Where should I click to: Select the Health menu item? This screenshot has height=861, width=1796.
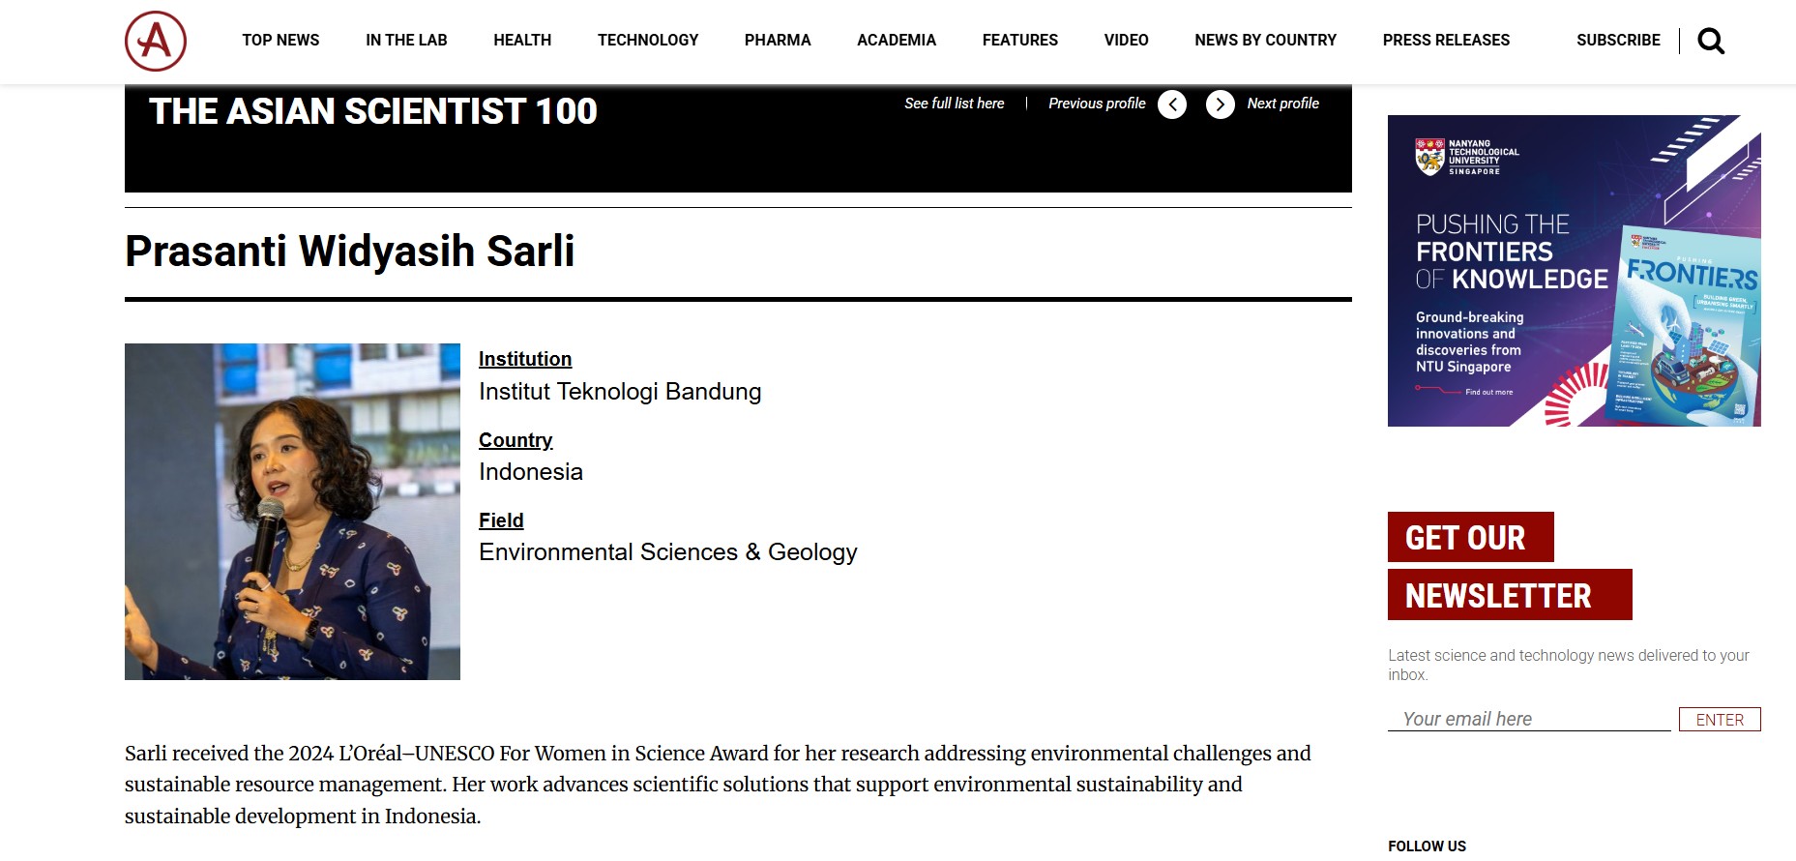coord(522,40)
